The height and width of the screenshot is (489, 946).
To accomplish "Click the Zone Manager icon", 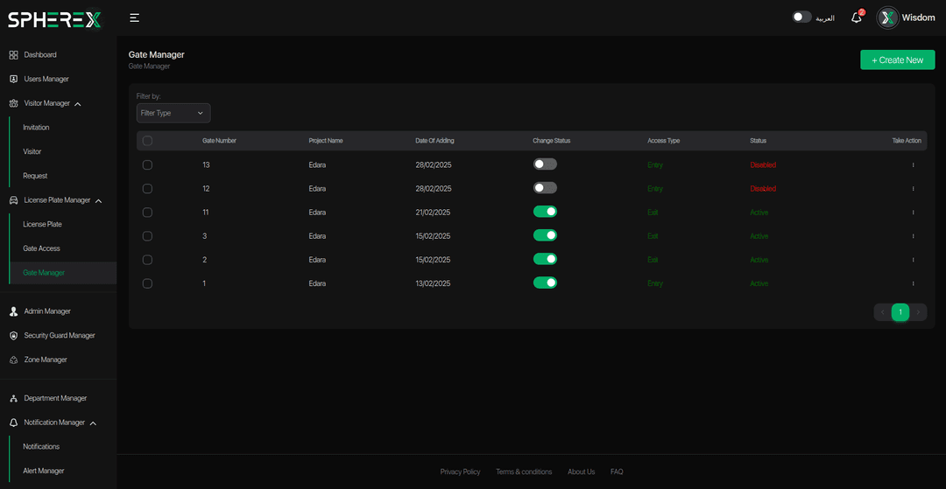I will click(x=13, y=360).
